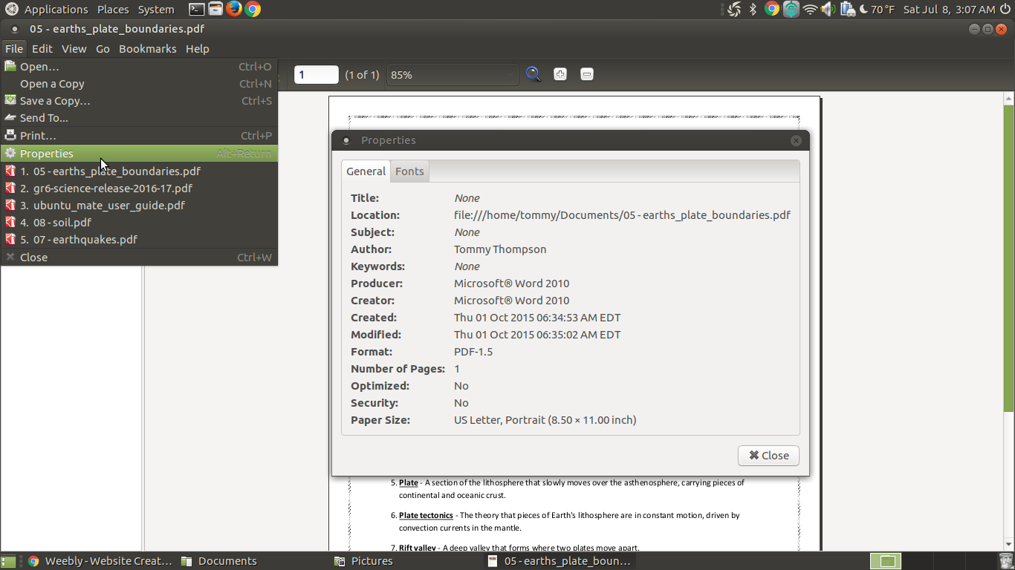This screenshot has height=570, width=1015.
Task: Open recent file 07 - earthquakes.pdf
Action: tap(139, 240)
